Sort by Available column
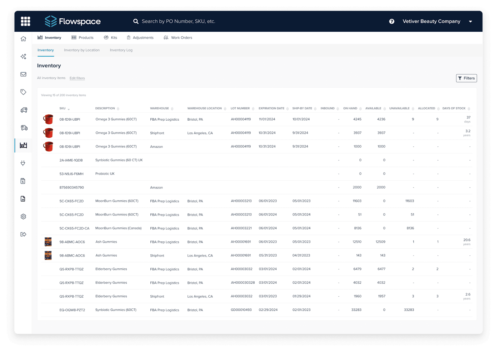497x352 pixels. [x=385, y=109]
